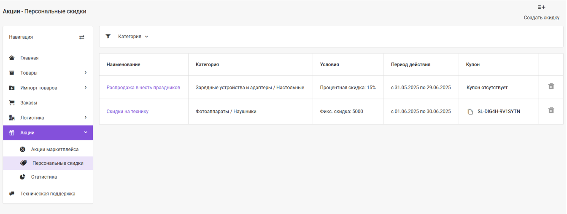Image resolution: width=567 pixels, height=214 pixels.
Task: Open the Категория filter dropdown
Action: click(133, 37)
